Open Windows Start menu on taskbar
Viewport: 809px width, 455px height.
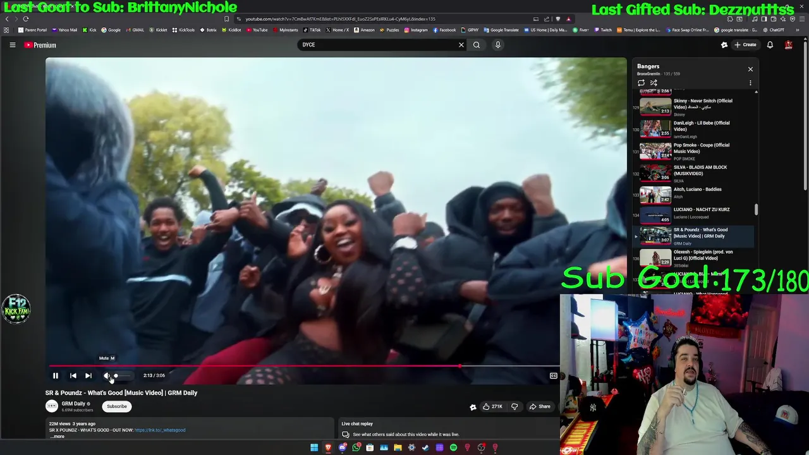pos(314,447)
